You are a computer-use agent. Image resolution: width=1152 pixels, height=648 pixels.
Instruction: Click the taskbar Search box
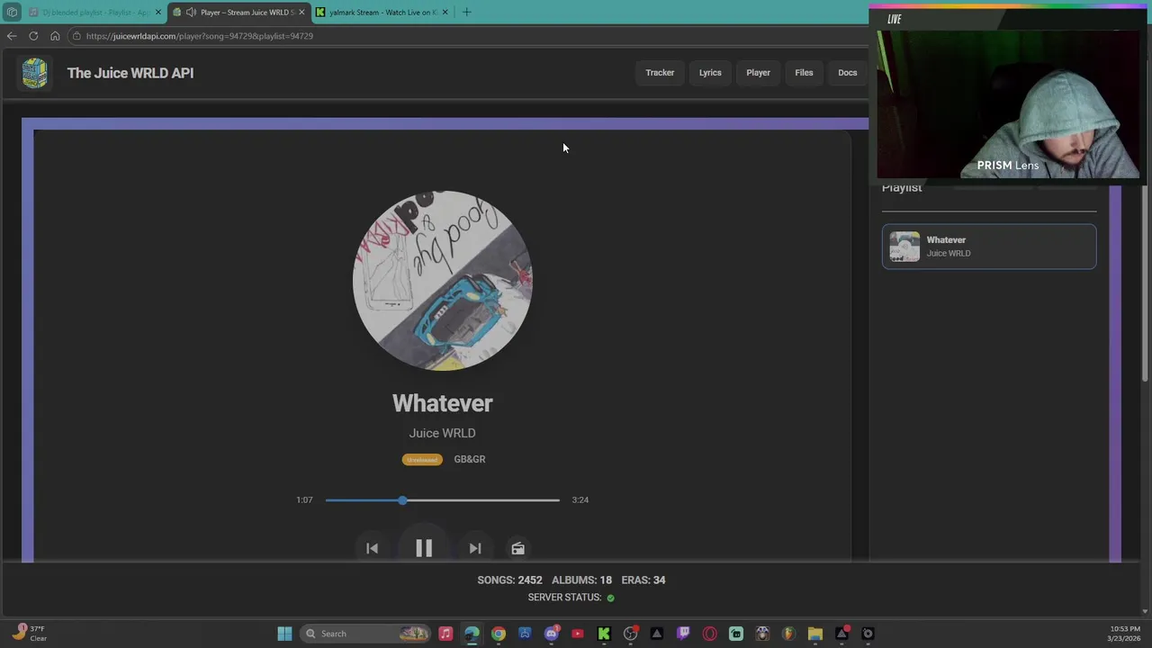[x=365, y=634]
